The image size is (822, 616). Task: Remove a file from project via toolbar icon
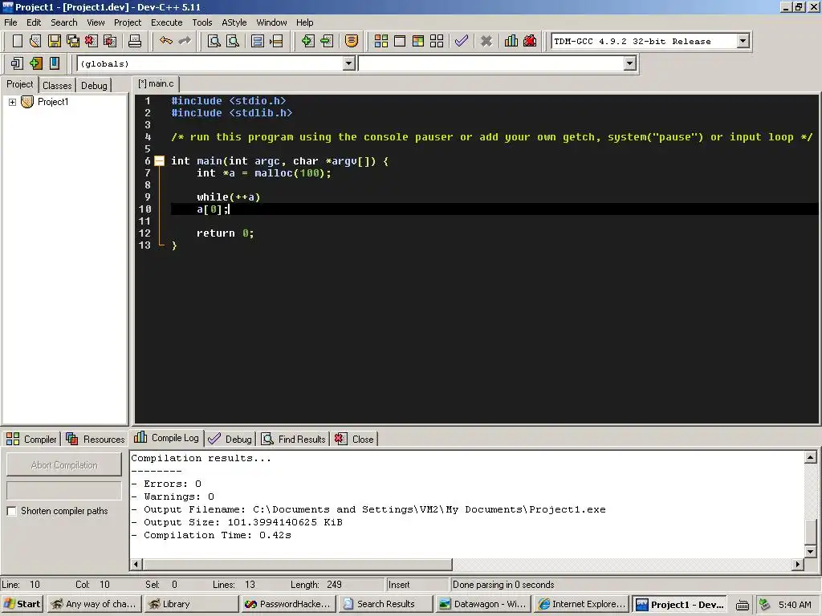(327, 41)
